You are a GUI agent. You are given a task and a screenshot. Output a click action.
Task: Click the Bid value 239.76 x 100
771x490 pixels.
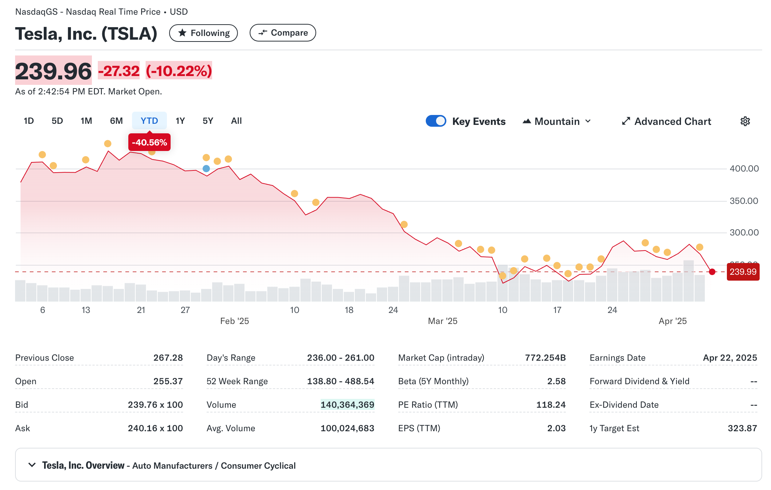155,405
